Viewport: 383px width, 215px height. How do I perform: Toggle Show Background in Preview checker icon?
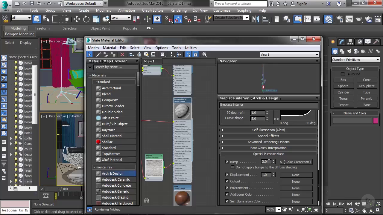153,54
